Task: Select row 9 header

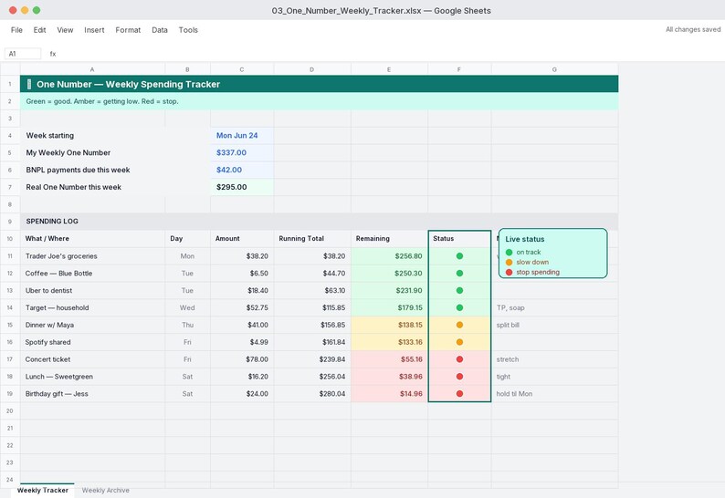Action: tap(10, 222)
